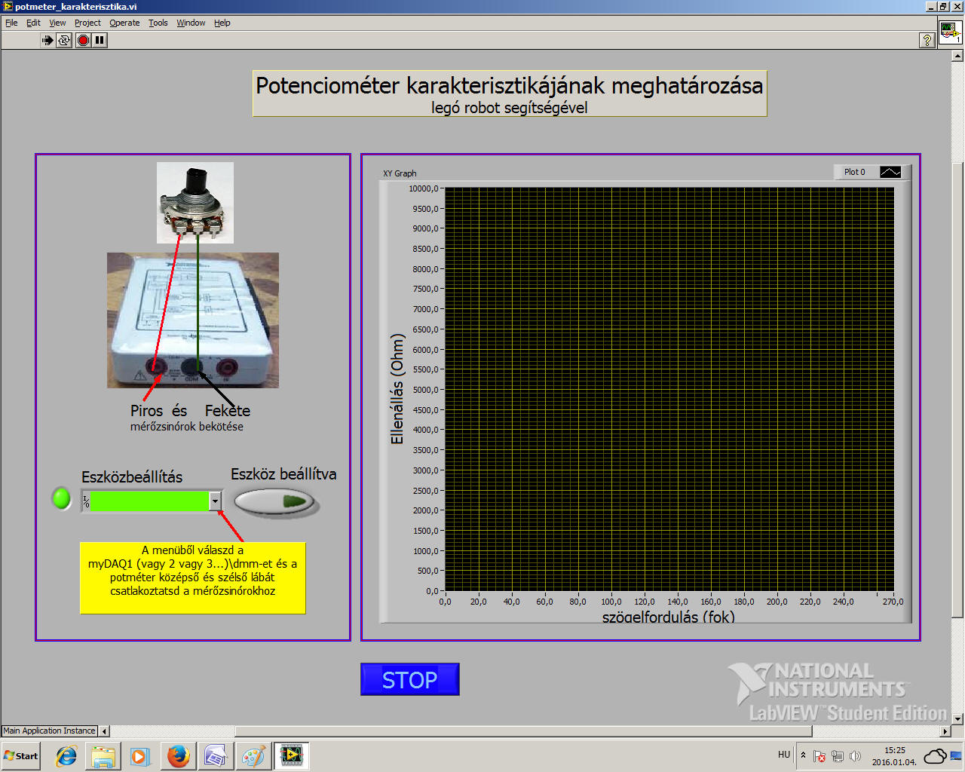
Task: Open Firefox from the taskbar
Action: (x=179, y=755)
